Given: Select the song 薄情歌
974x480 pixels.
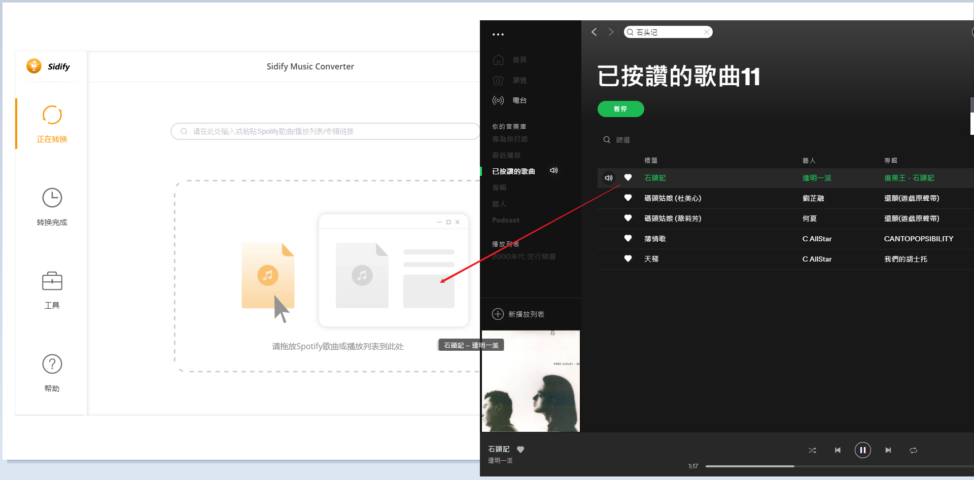Looking at the screenshot, I should (x=655, y=239).
